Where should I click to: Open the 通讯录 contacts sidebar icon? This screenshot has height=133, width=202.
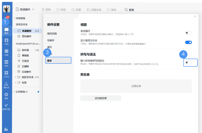6,85
